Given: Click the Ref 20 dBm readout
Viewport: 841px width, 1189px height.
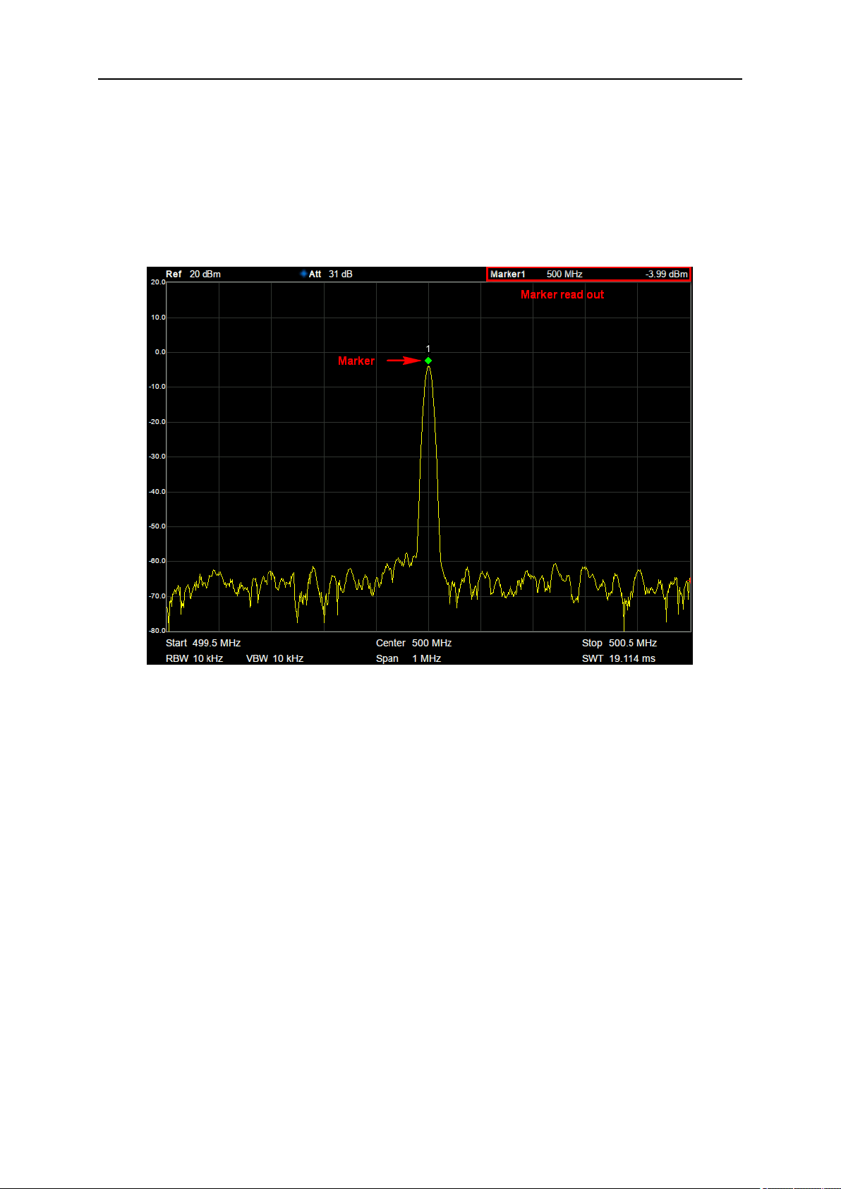Looking at the screenshot, I should pos(193,274).
